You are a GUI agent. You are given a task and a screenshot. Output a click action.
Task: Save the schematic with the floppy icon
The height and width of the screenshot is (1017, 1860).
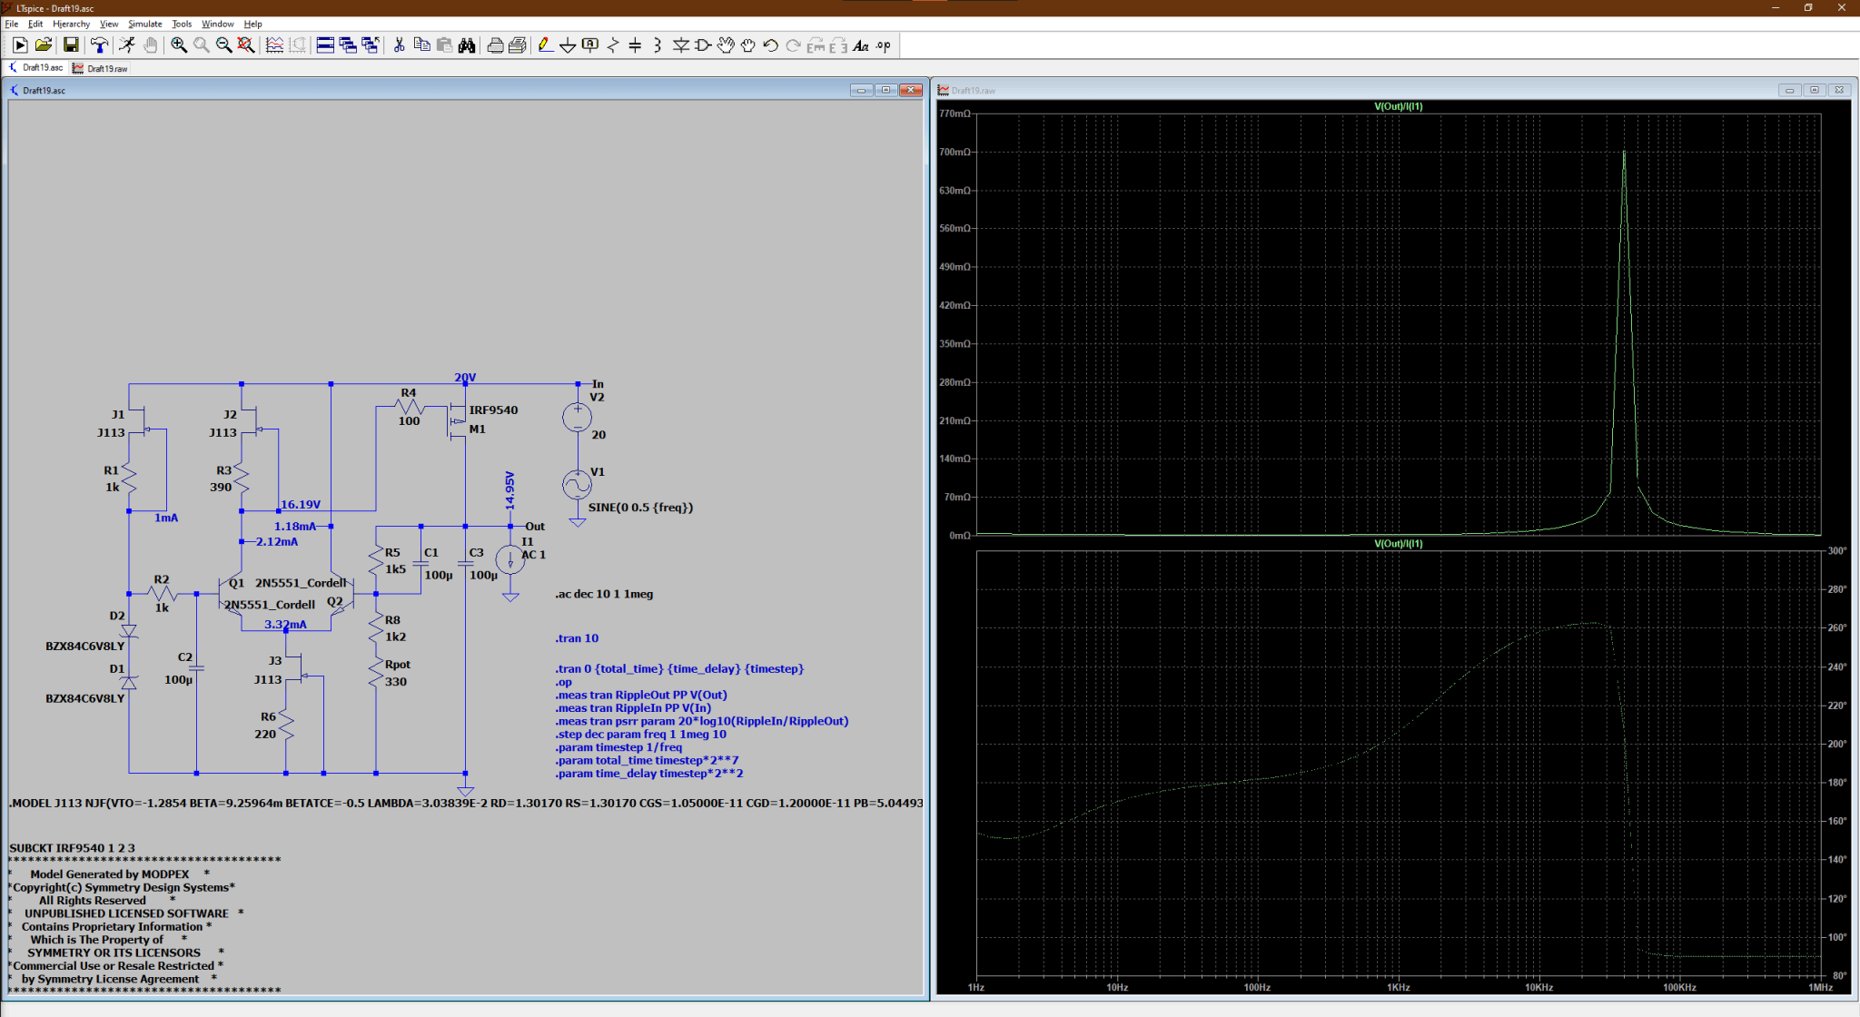click(71, 45)
